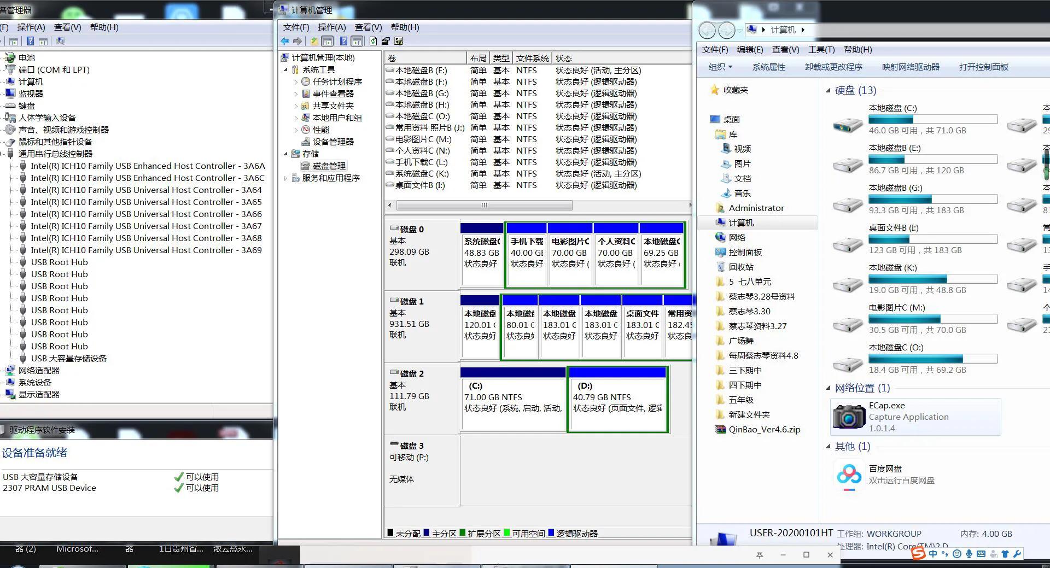The image size is (1050, 568).
Task: Click the usage bar of 本地磁盘B (E:)
Action: (x=933, y=160)
